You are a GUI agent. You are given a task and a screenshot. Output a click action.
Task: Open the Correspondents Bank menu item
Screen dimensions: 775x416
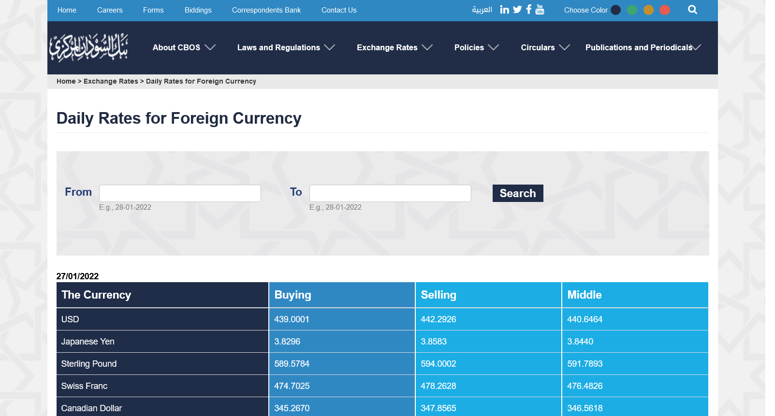click(266, 10)
